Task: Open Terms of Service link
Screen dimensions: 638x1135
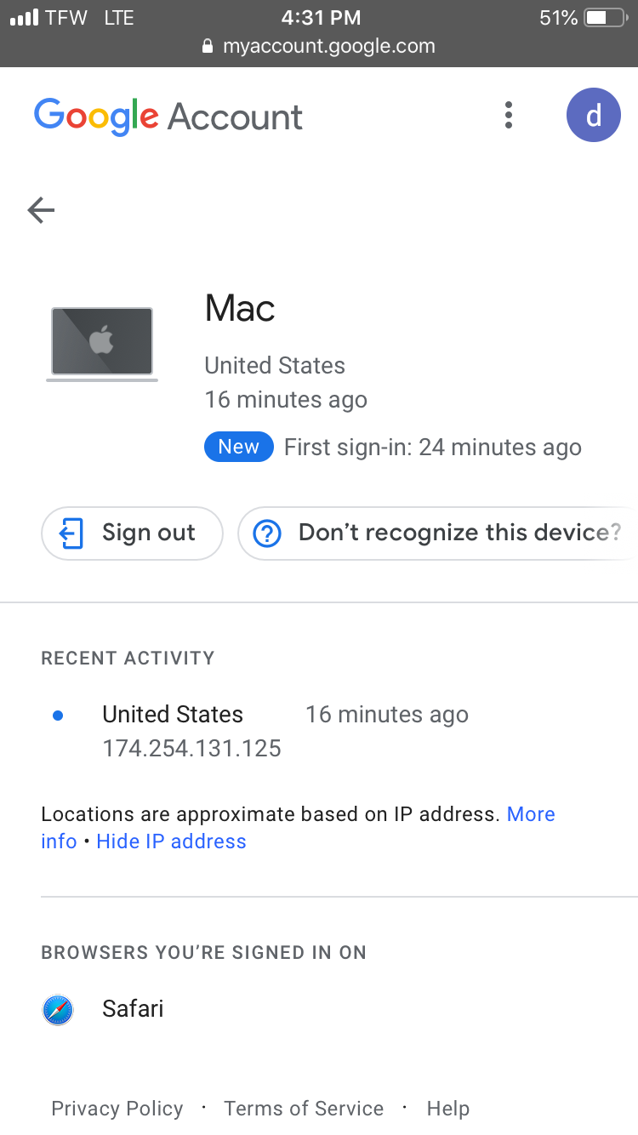Action: (x=304, y=1109)
